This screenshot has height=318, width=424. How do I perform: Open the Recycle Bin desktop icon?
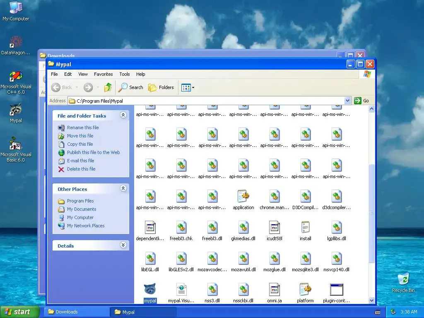click(x=403, y=282)
